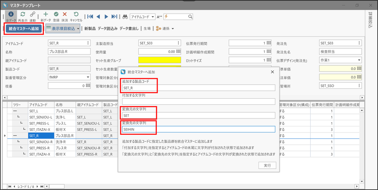This screenshot has height=190, width=378.
Task: Click yellow セット生産グループ field
Action: 160,60
